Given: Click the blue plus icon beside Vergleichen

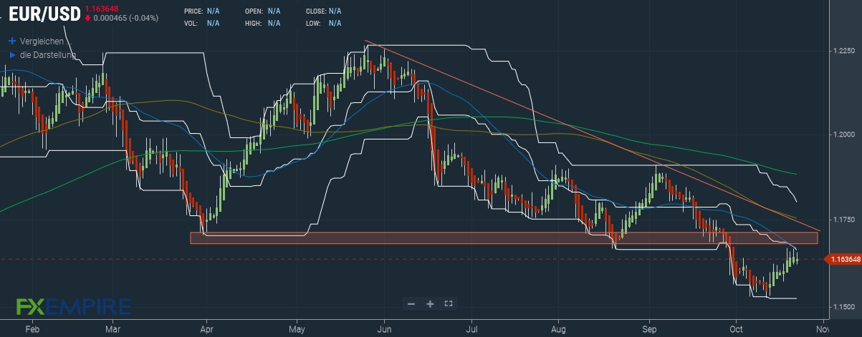Looking at the screenshot, I should [11, 41].
